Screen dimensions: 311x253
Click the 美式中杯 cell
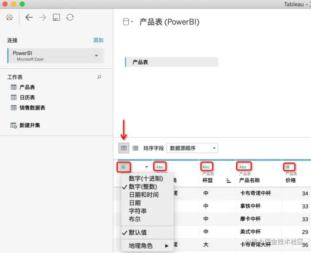(x=250, y=231)
